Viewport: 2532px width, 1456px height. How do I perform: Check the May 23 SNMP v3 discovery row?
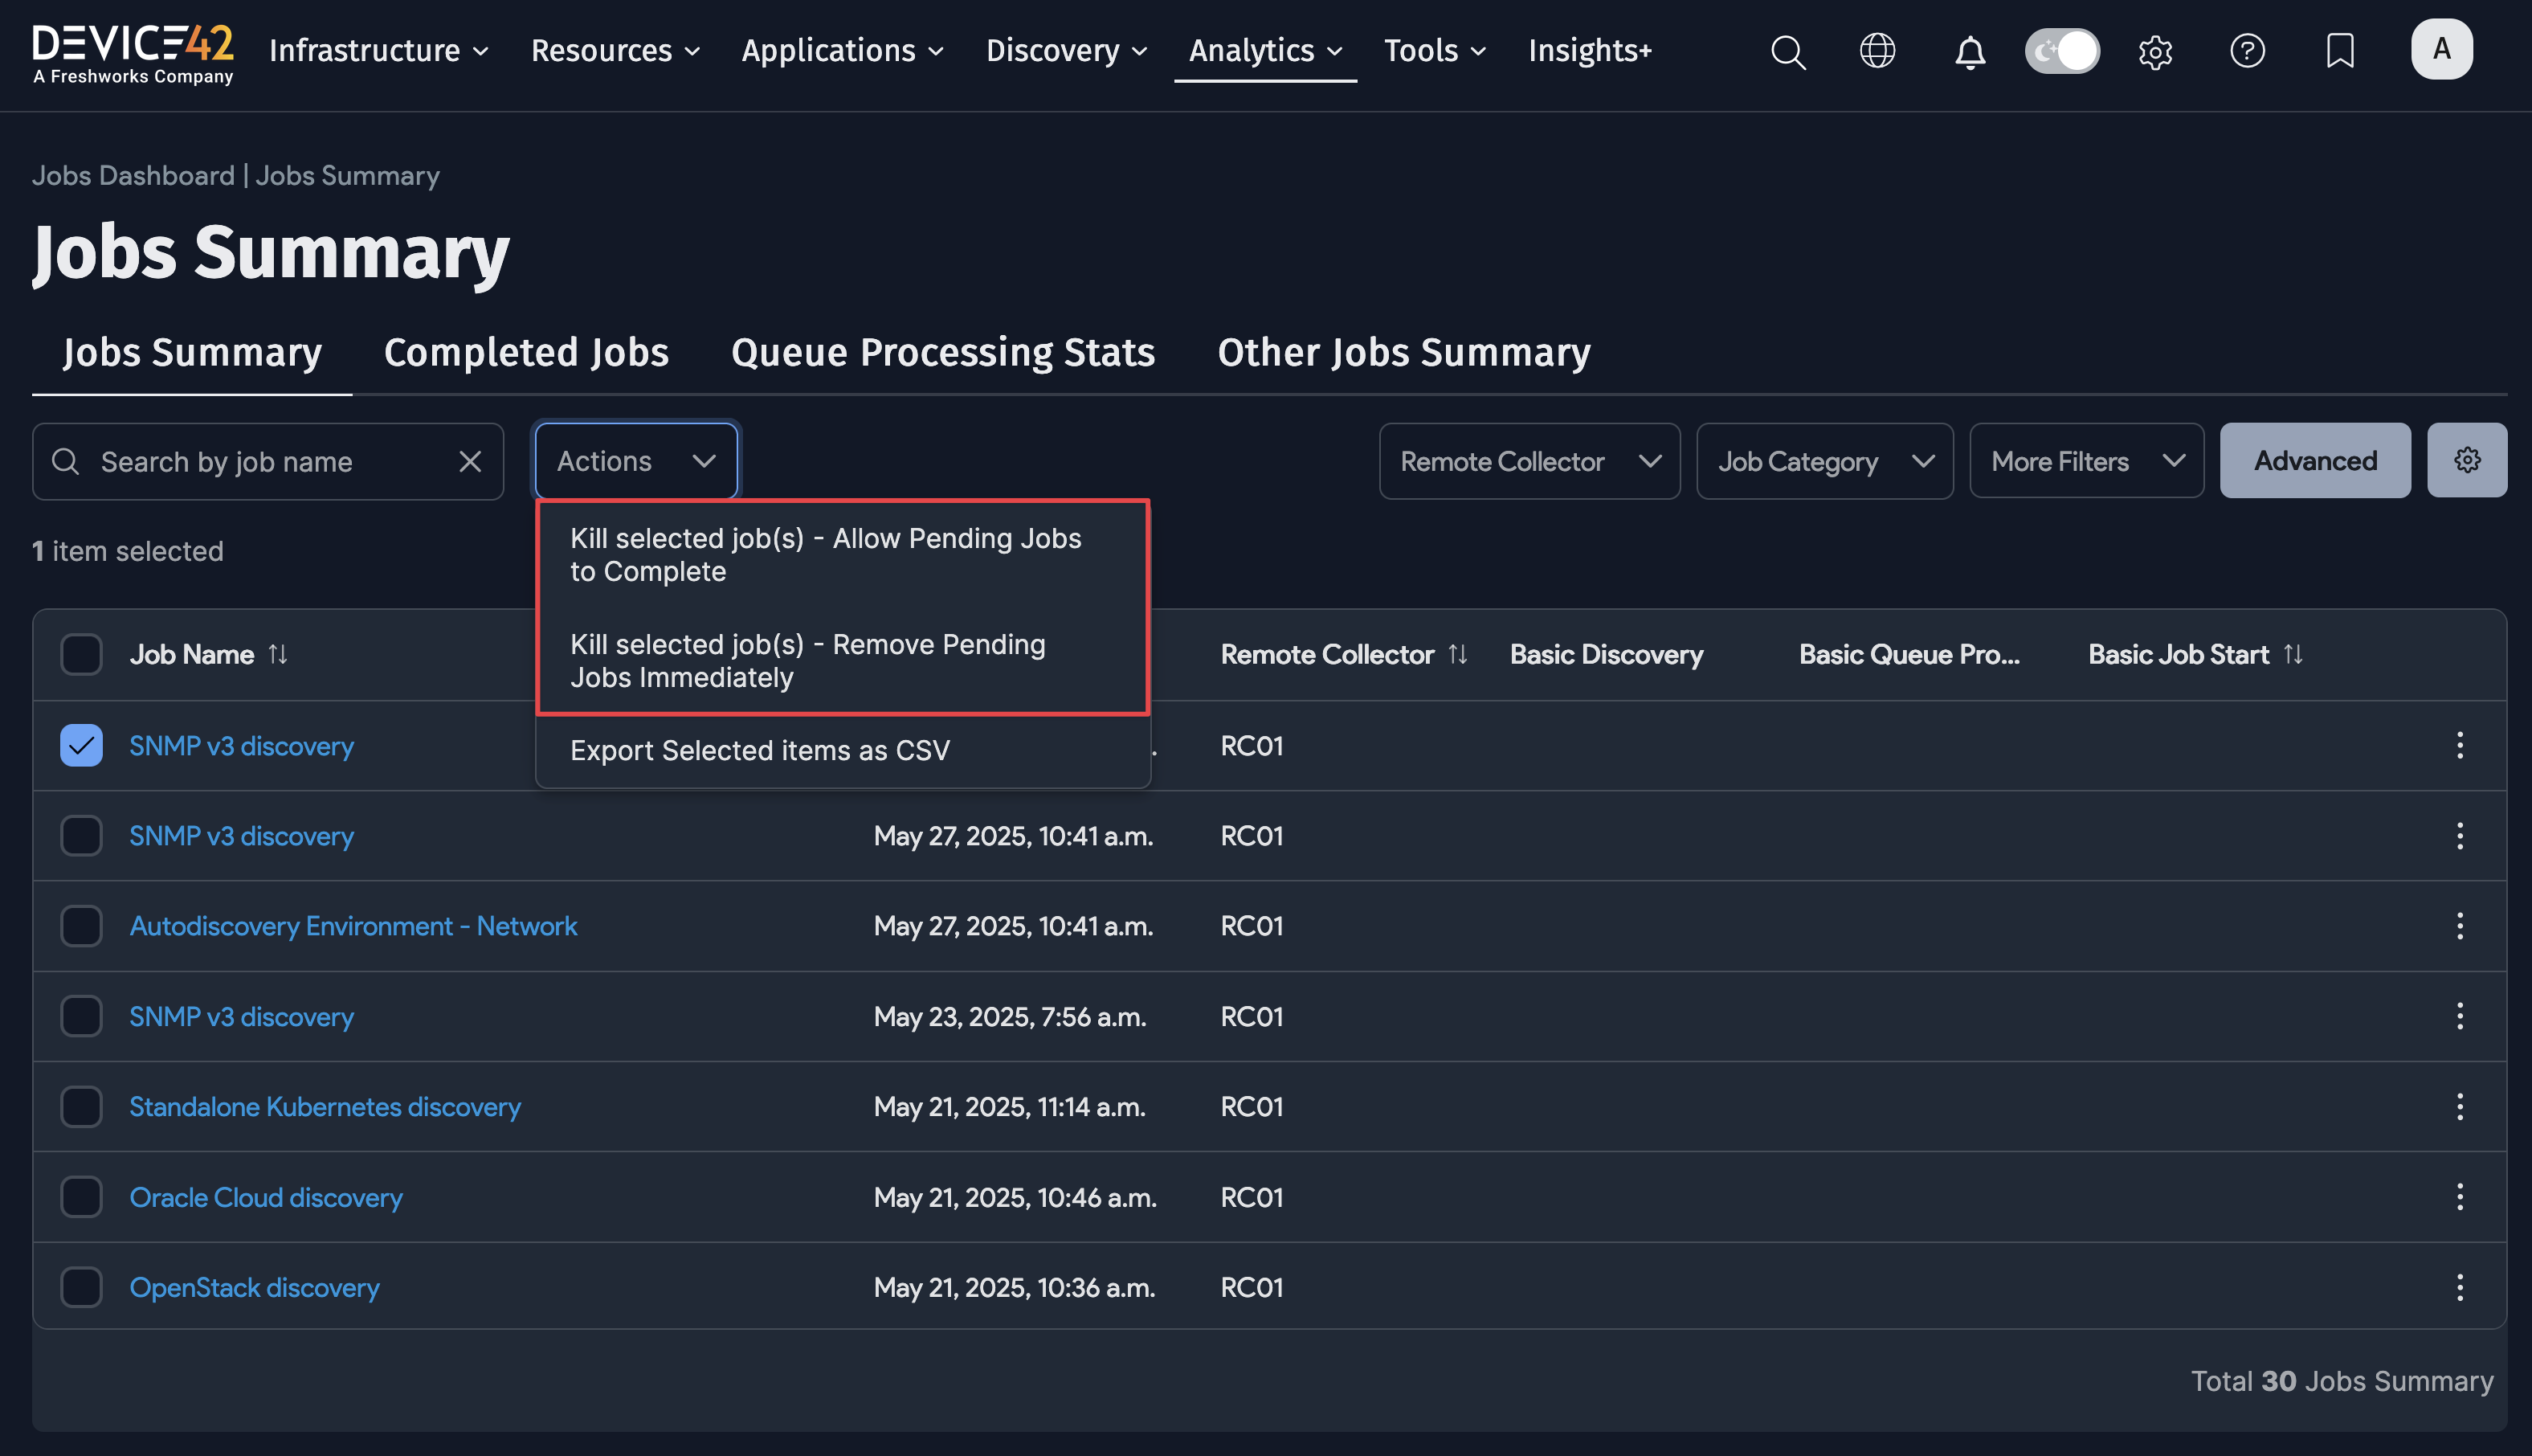click(81, 1016)
